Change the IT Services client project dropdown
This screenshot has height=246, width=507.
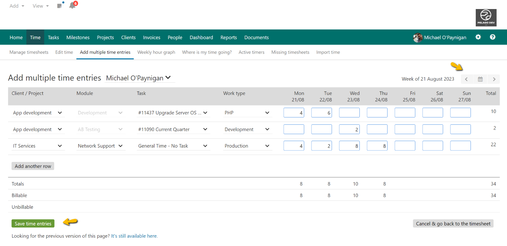[x=38, y=146]
